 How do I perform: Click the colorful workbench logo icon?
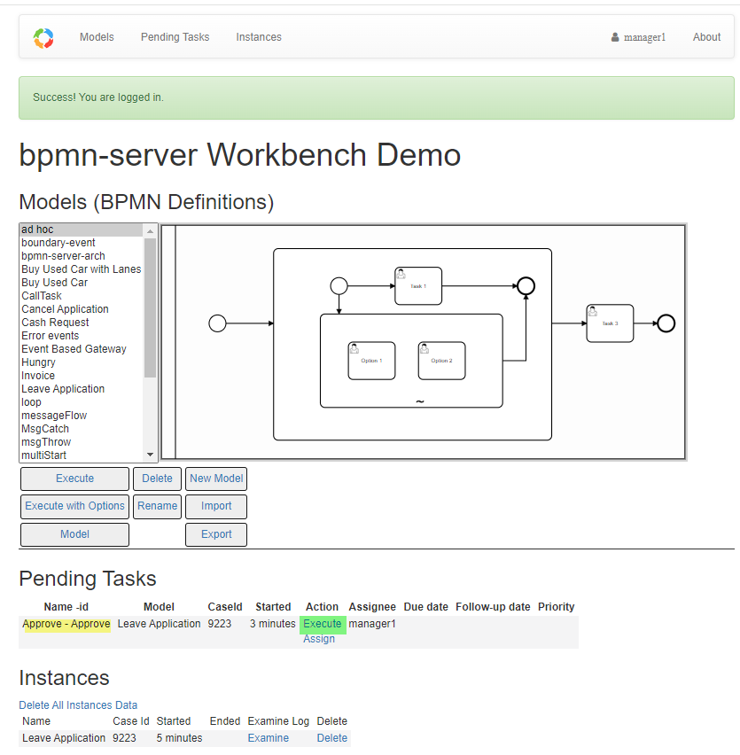[x=43, y=37]
